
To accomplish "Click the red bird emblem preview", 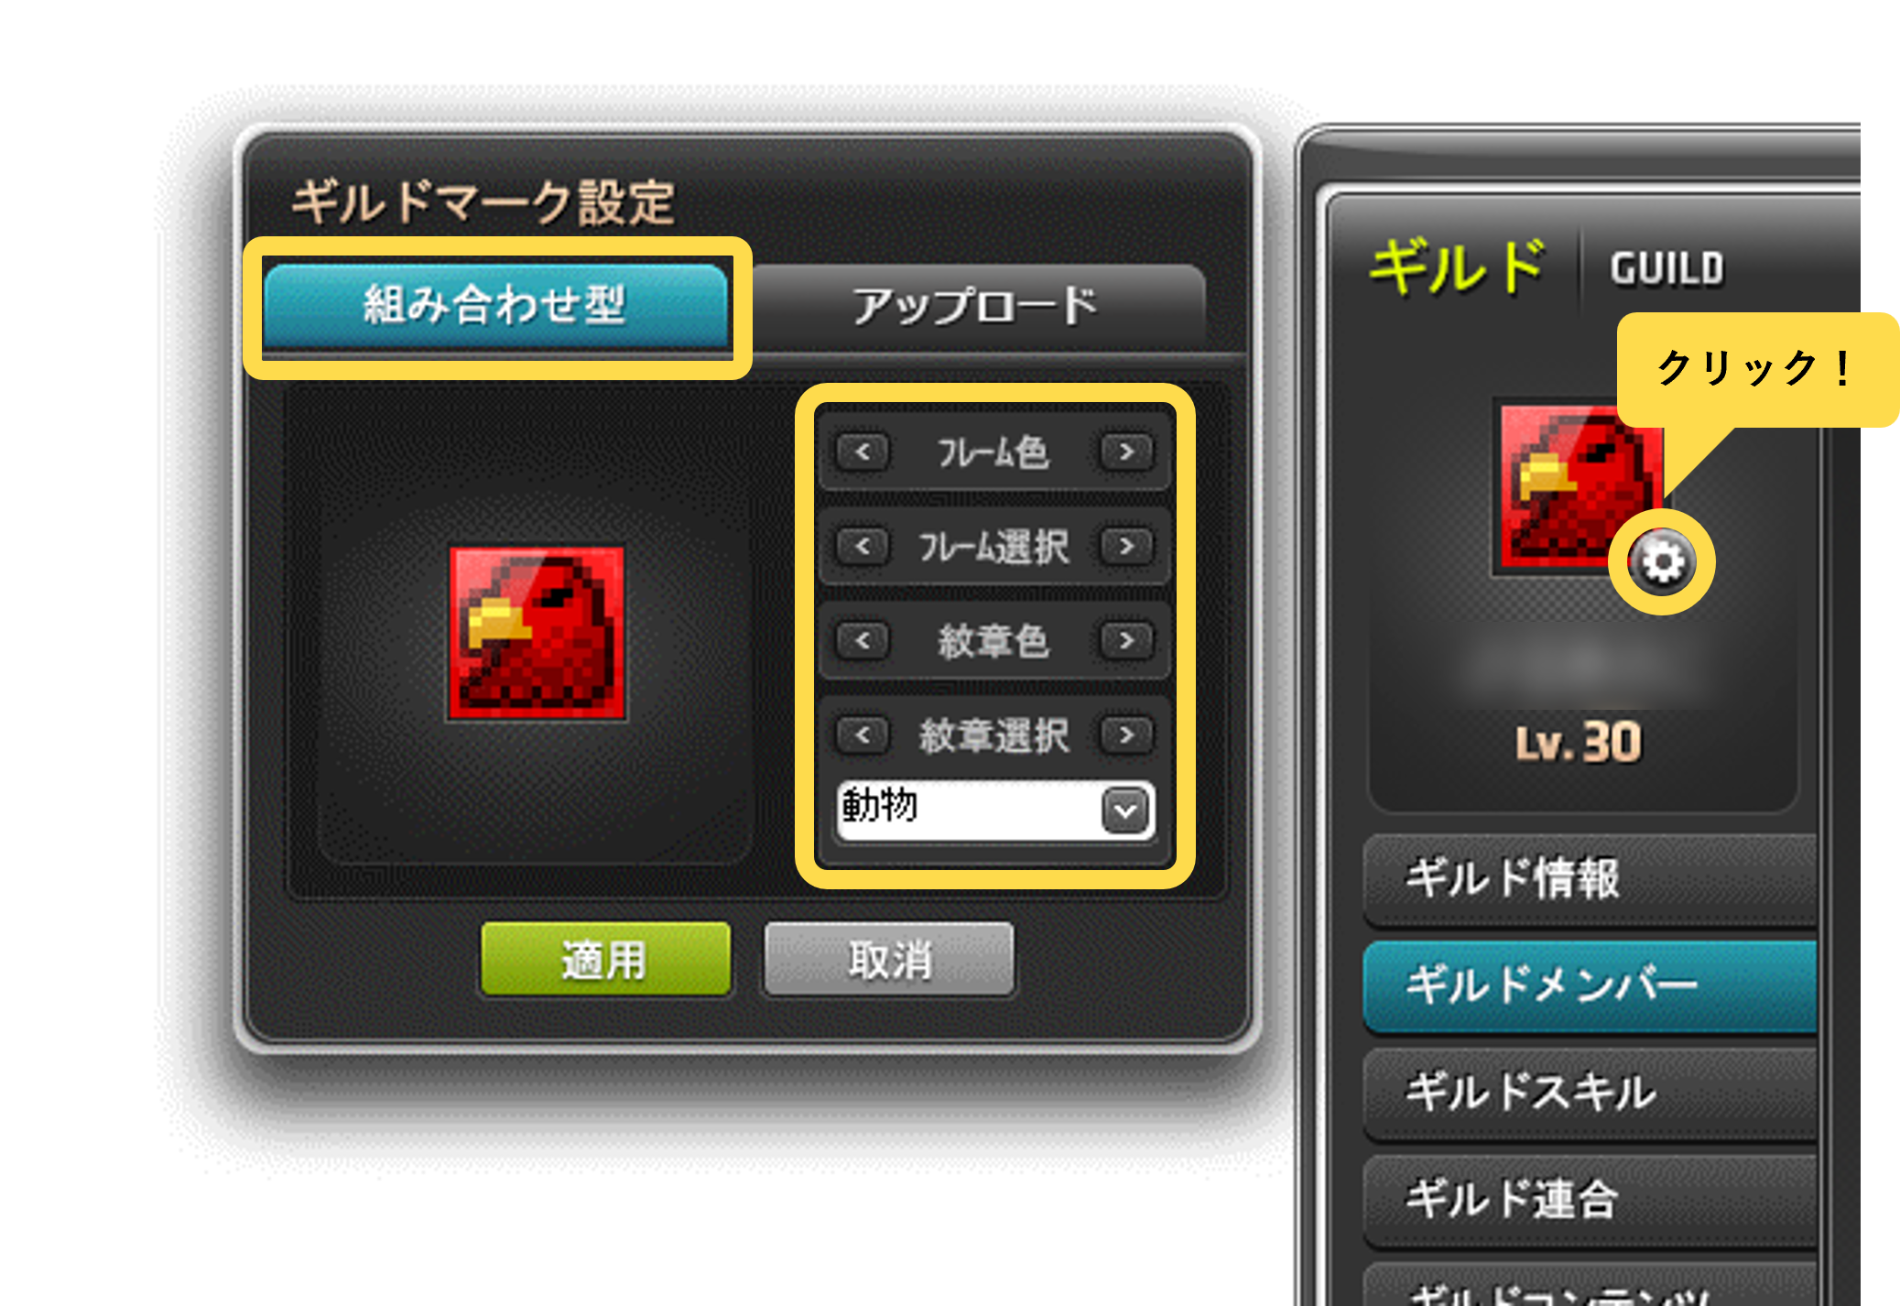I will (x=537, y=634).
